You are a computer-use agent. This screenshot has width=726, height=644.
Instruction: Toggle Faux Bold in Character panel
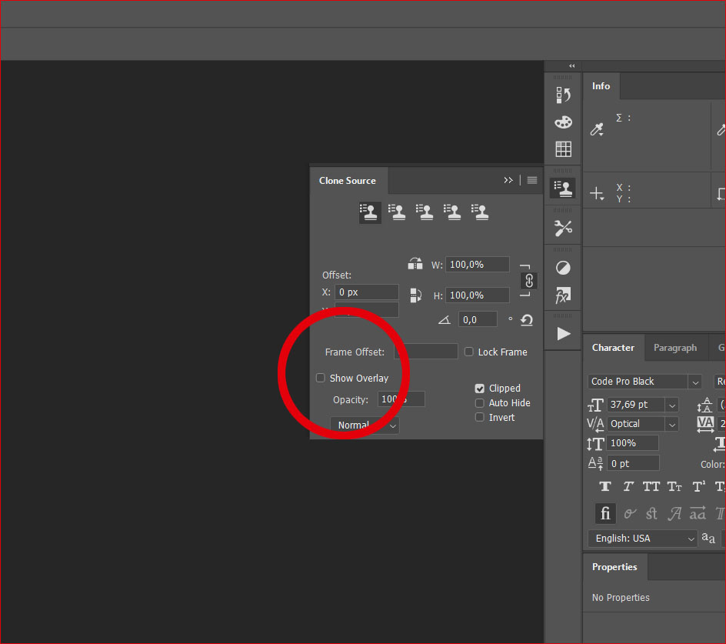605,486
